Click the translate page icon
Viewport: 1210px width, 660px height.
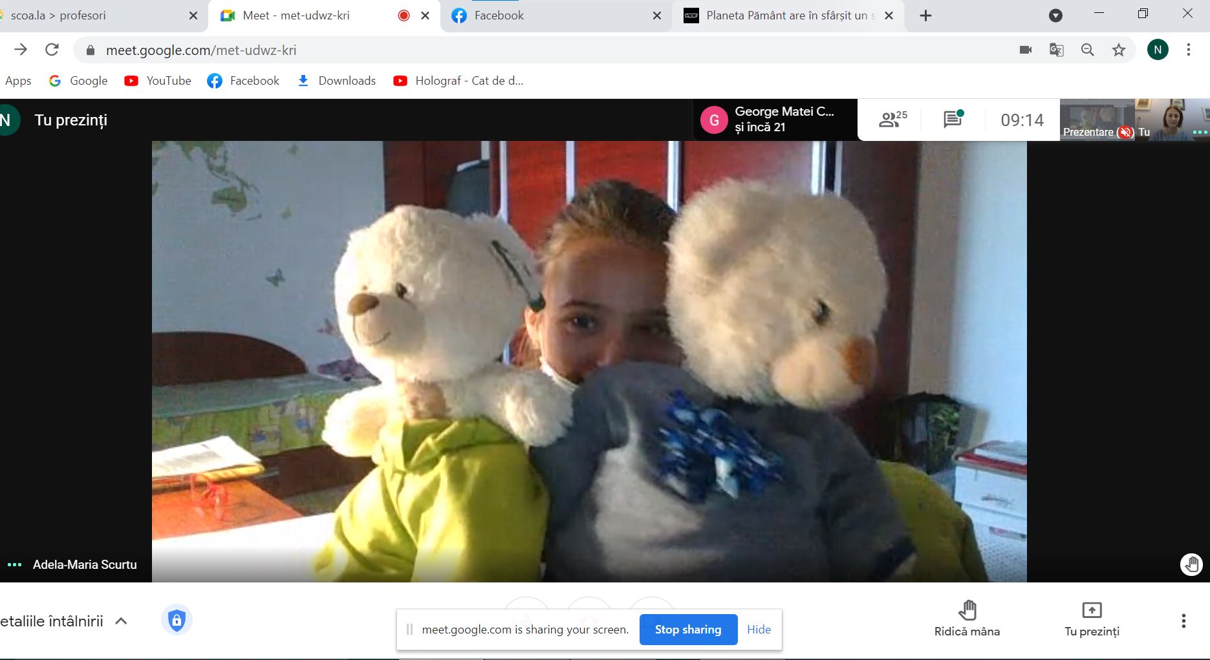coord(1057,50)
